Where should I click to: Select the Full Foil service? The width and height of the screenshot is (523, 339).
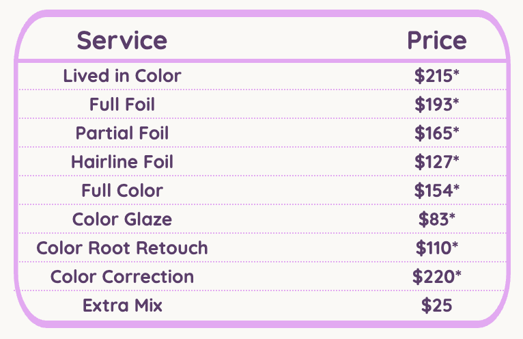click(122, 105)
